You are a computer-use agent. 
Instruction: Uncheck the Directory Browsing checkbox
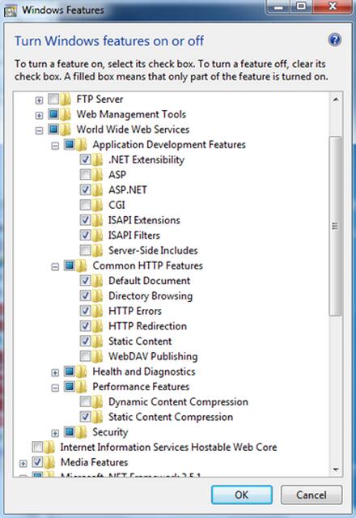click(x=86, y=295)
